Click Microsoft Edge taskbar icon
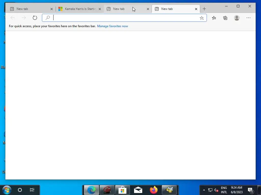The width and height of the screenshot is (261, 195). coord(92,190)
